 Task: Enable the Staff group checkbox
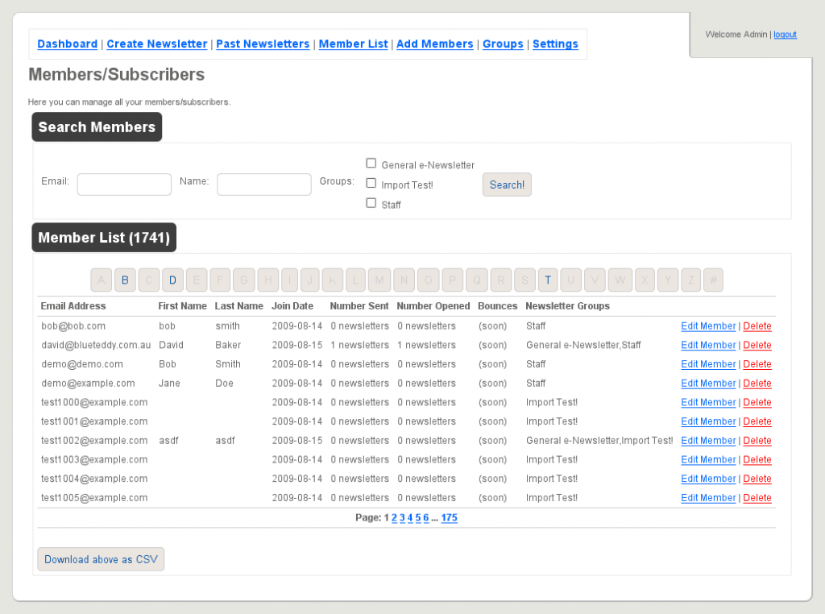[x=371, y=203]
